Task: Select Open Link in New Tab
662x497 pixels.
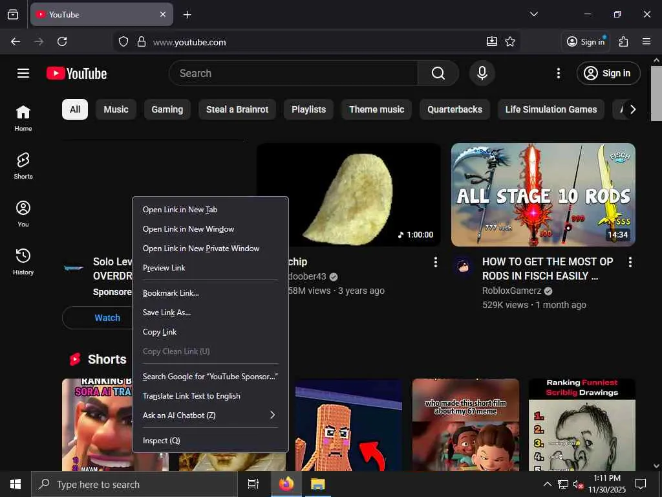Action: [210, 209]
